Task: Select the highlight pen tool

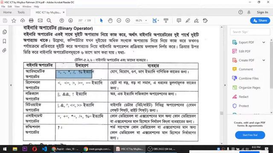Action: click(x=188, y=21)
